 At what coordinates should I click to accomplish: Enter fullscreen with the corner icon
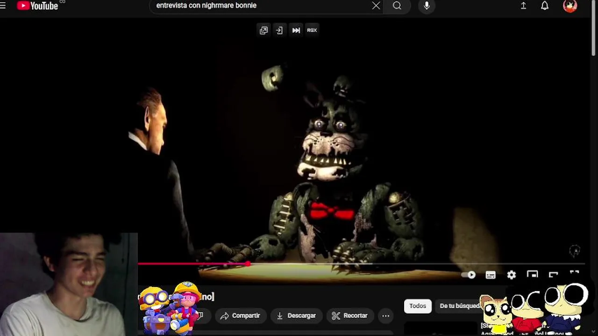click(x=574, y=274)
